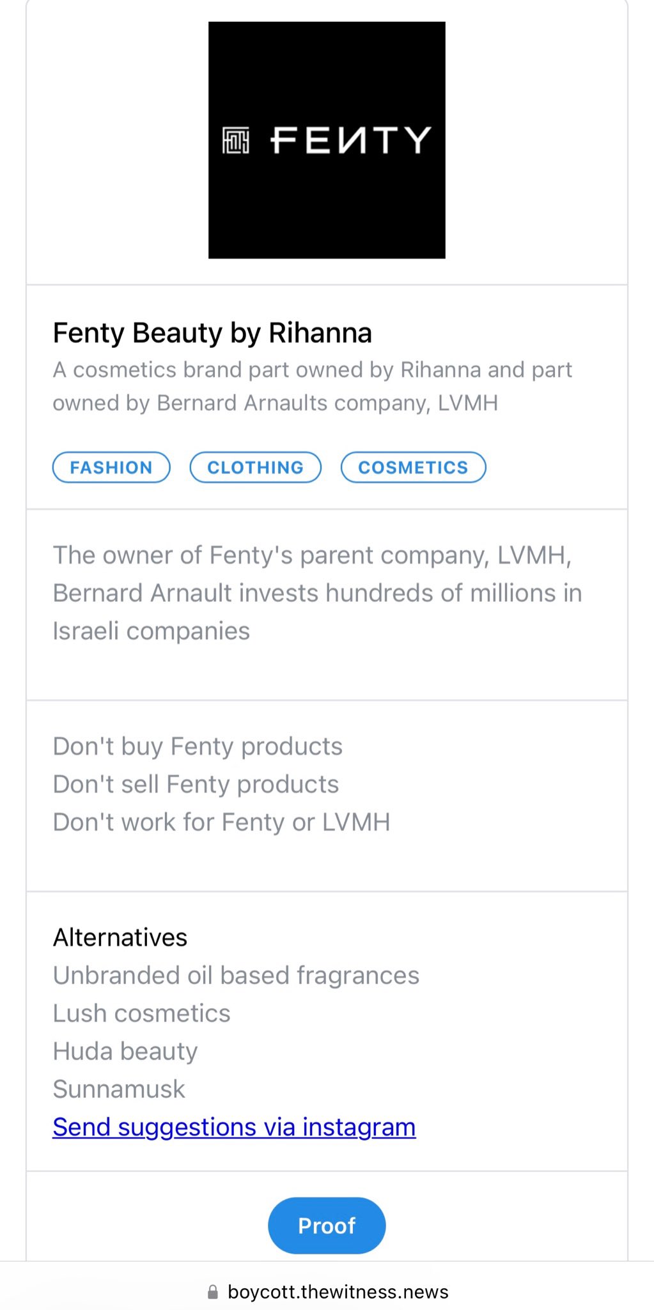Tap the Lush cosmetics alternative

(141, 1013)
